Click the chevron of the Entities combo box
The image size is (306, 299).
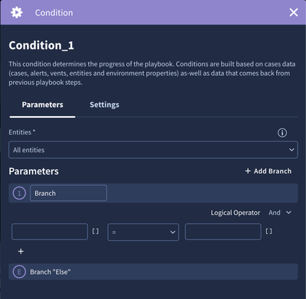291,150
